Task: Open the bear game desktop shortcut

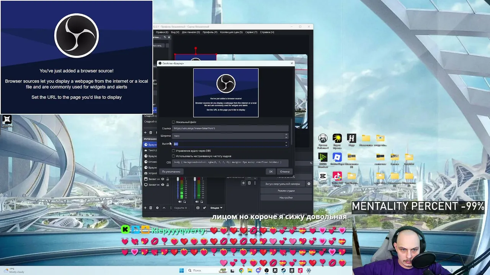Action: click(323, 138)
